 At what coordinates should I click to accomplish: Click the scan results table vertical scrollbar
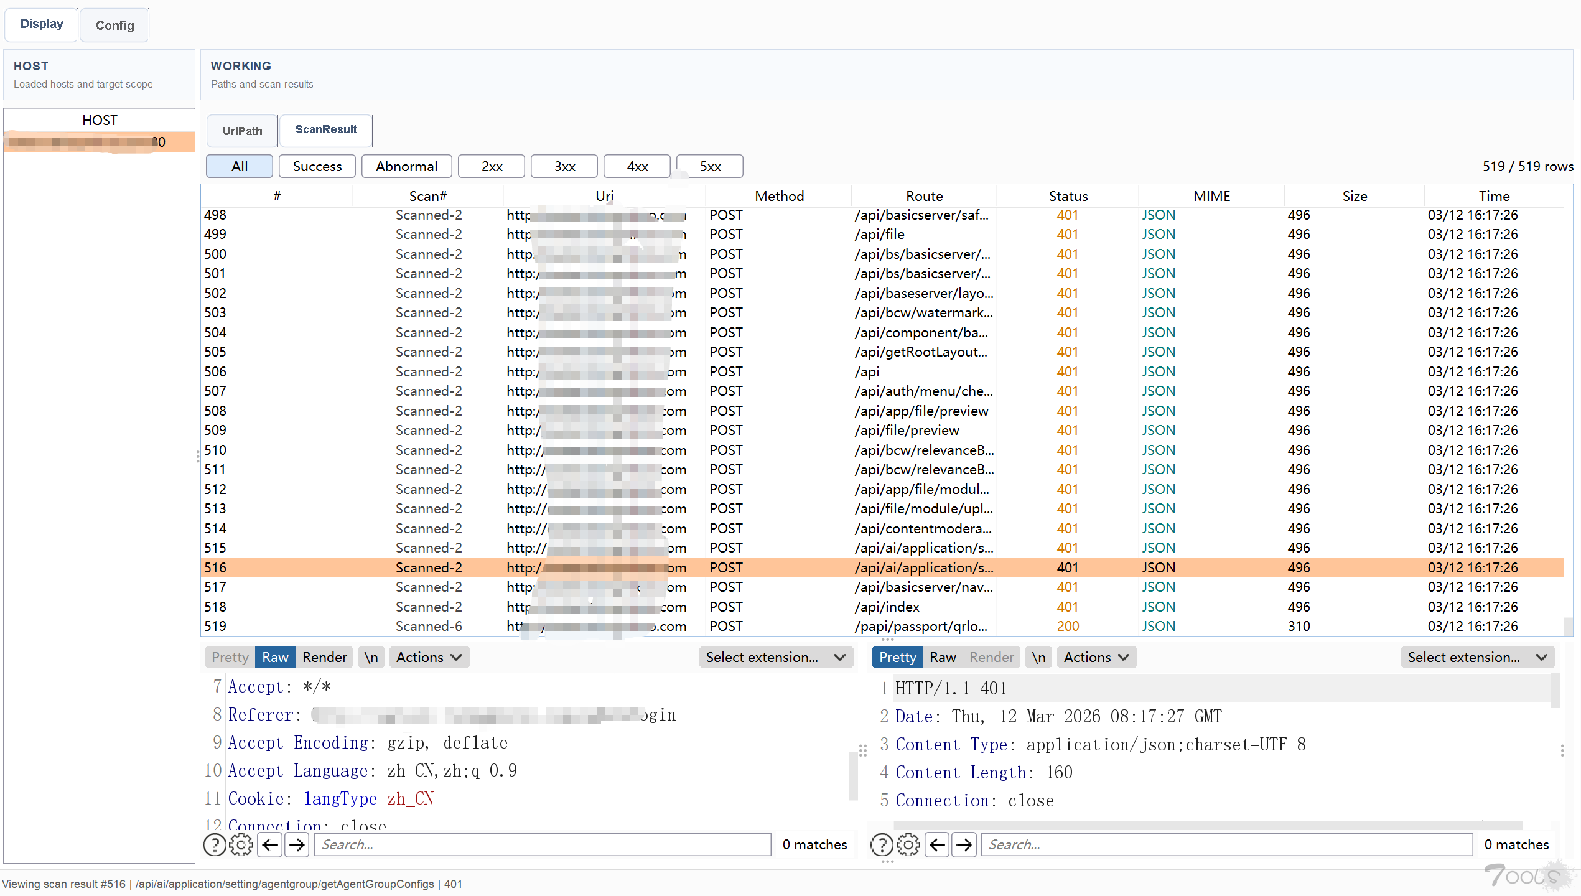pos(1568,625)
